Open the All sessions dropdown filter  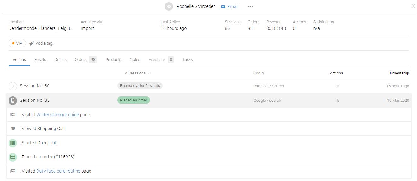[138, 73]
